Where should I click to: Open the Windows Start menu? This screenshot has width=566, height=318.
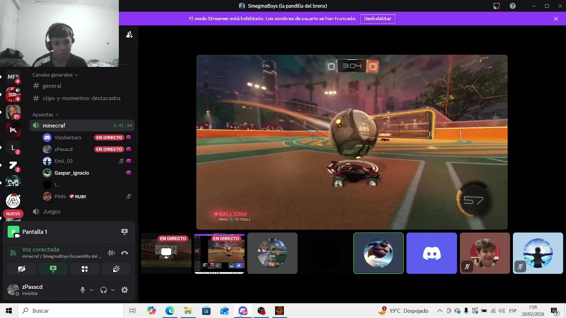pos(9,311)
